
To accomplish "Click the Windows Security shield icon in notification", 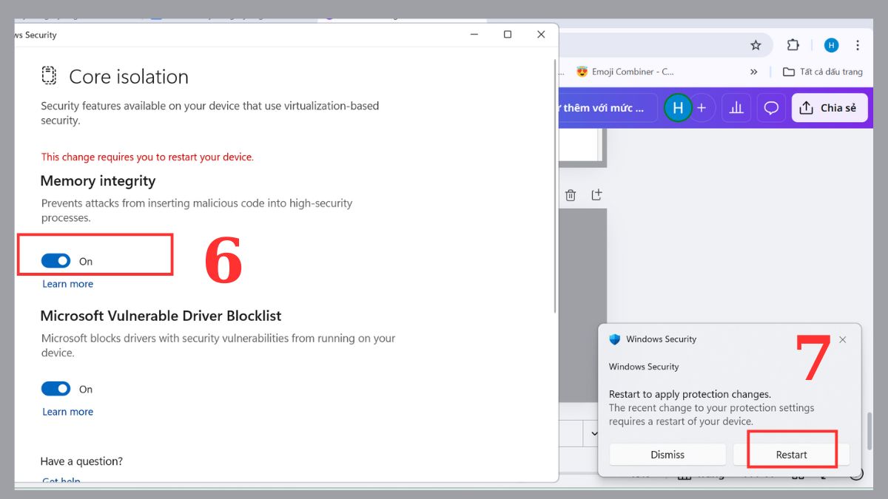I will [x=614, y=339].
